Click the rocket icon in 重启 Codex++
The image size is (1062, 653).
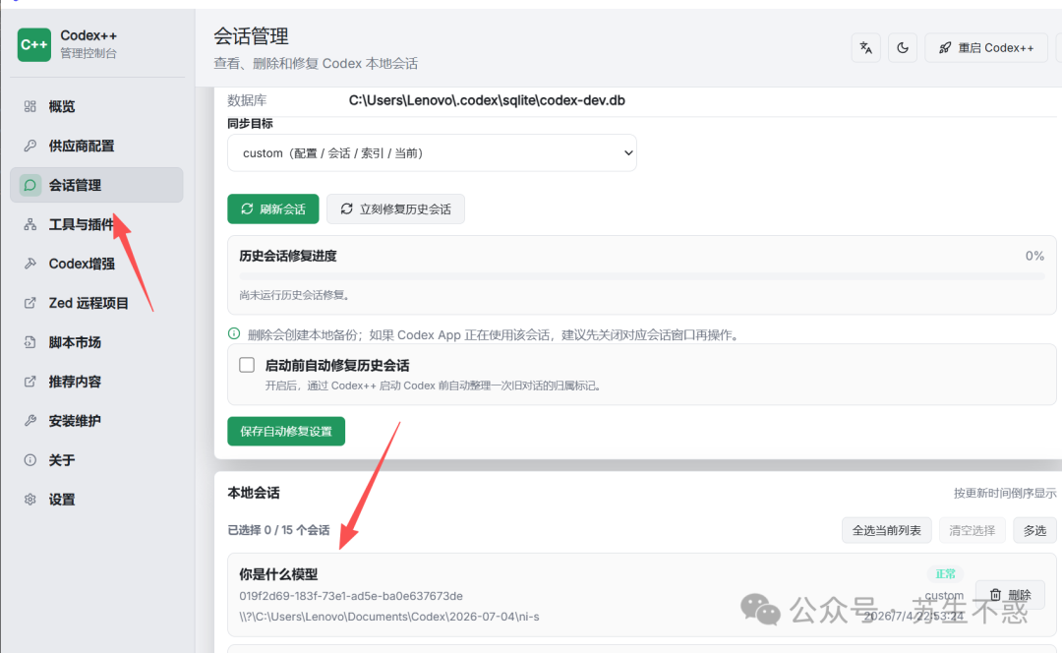tap(945, 47)
